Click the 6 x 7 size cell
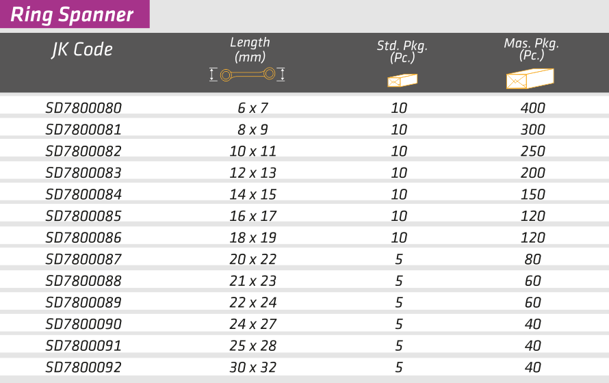This screenshot has height=383, width=609. coord(252,108)
